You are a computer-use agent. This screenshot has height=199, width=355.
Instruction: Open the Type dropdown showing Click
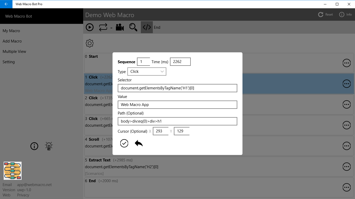click(147, 72)
